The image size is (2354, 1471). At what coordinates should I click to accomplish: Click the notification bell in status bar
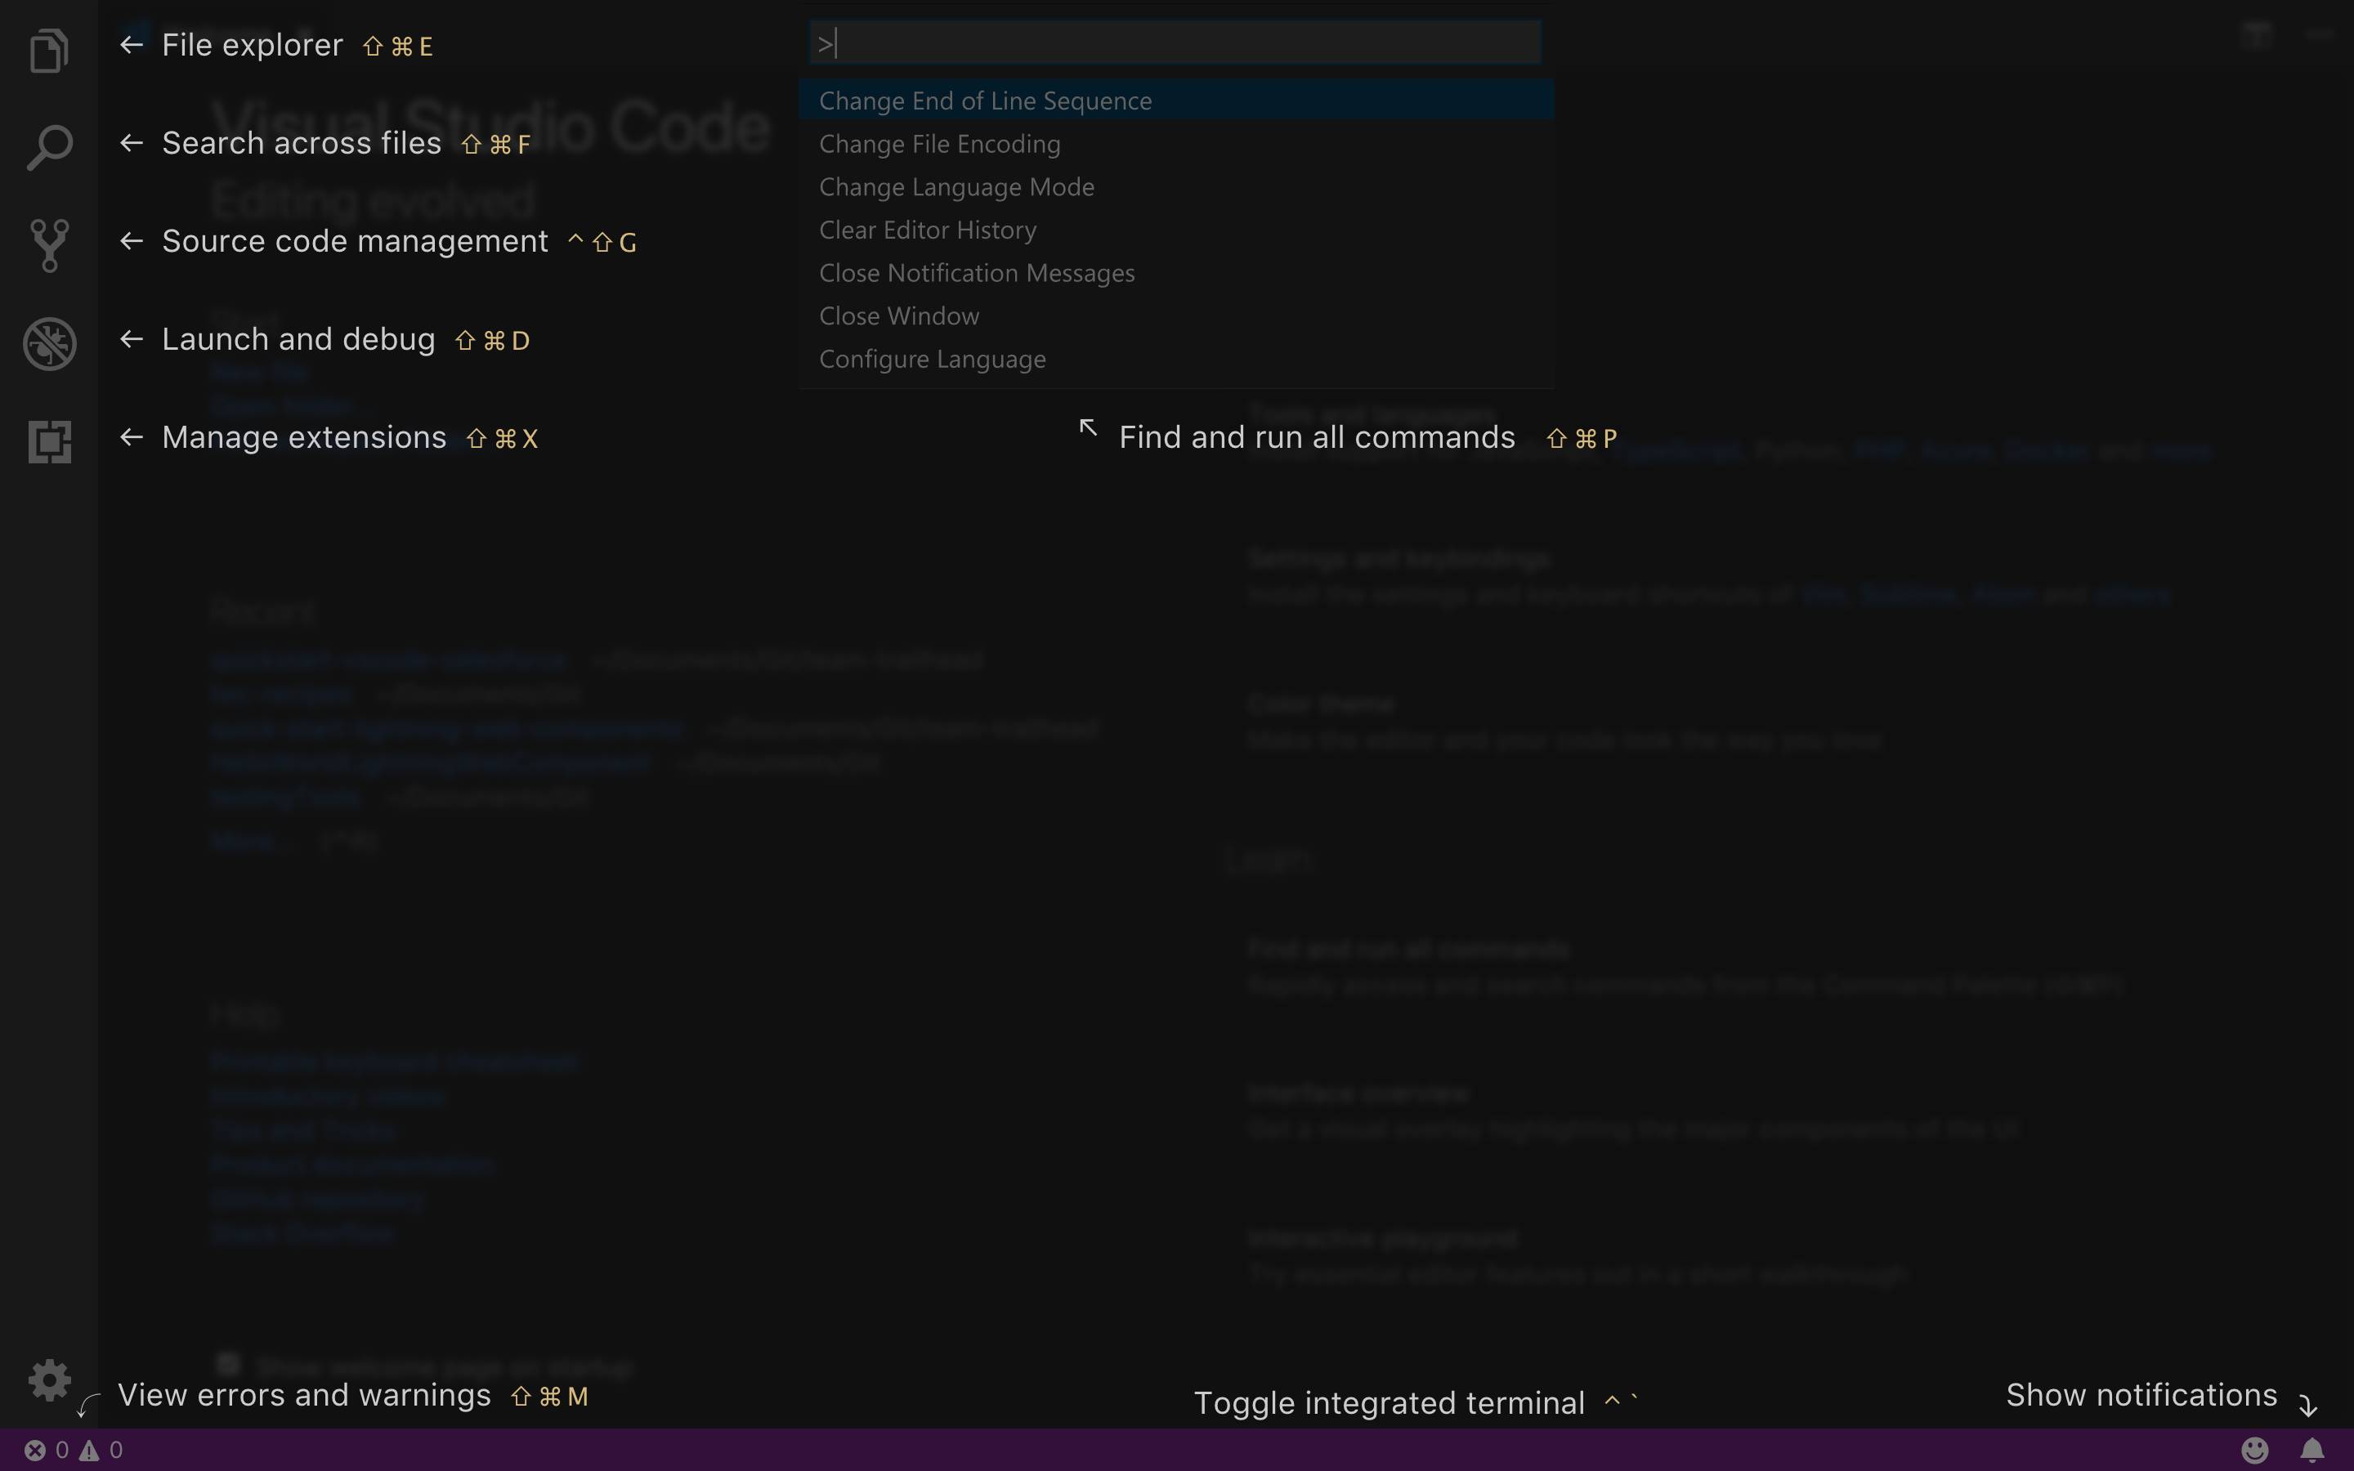click(x=2312, y=1451)
